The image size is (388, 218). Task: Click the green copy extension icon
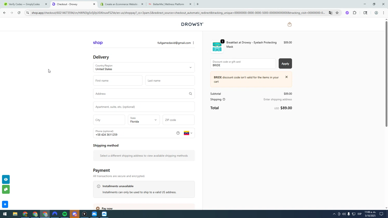click(6, 189)
